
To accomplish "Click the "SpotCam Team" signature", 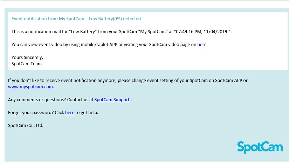I will 27,64.
